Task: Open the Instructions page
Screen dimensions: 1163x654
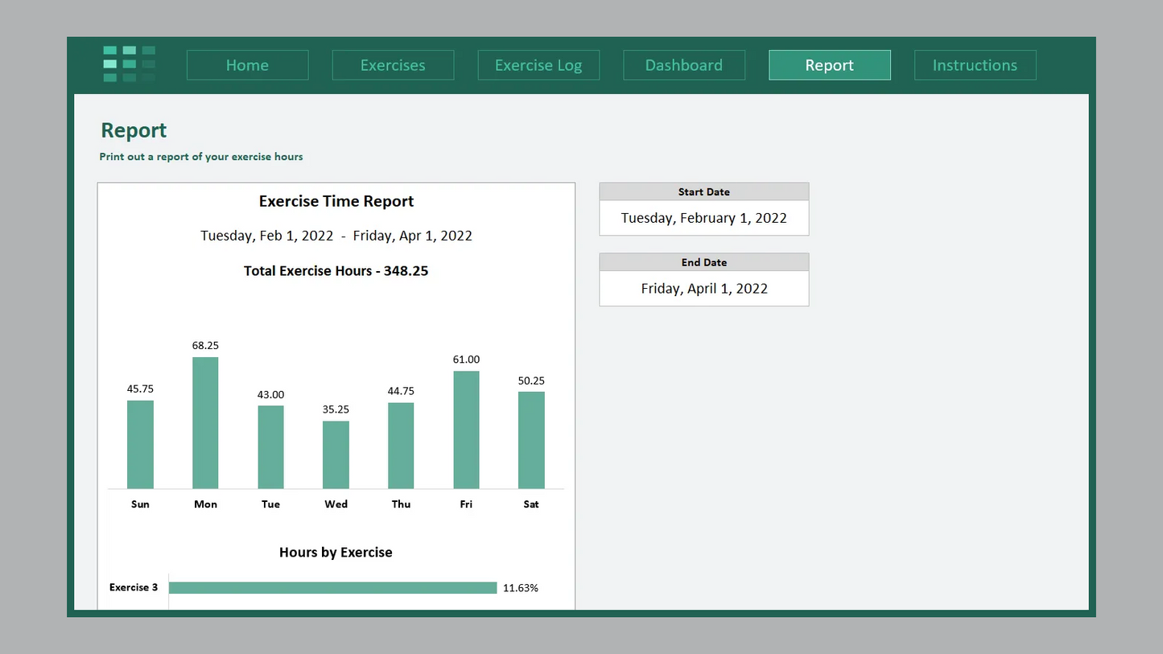Action: tap(975, 65)
